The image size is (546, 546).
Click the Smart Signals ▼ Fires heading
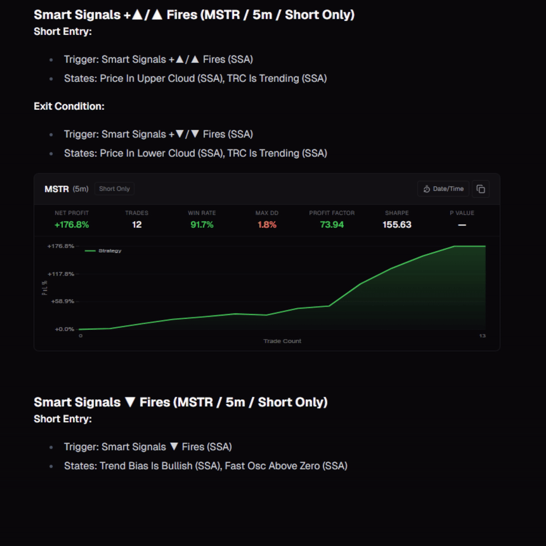pos(180,402)
